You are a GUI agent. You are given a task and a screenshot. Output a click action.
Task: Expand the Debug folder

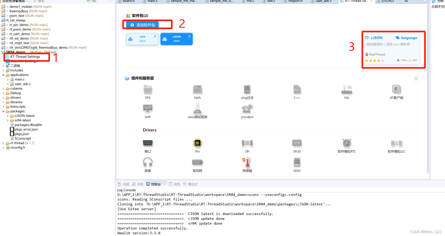click(x=3, y=93)
